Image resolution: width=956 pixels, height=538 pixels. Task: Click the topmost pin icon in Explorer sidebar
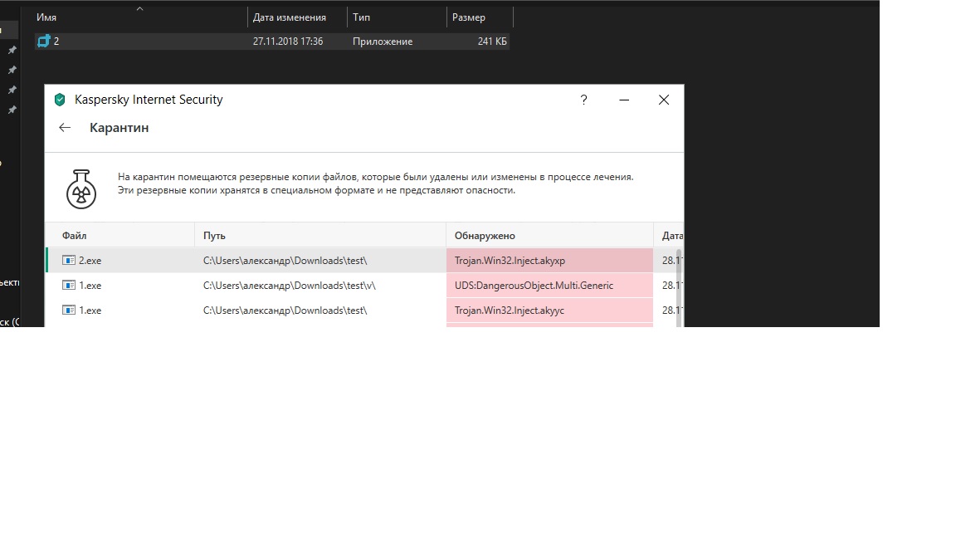12,51
